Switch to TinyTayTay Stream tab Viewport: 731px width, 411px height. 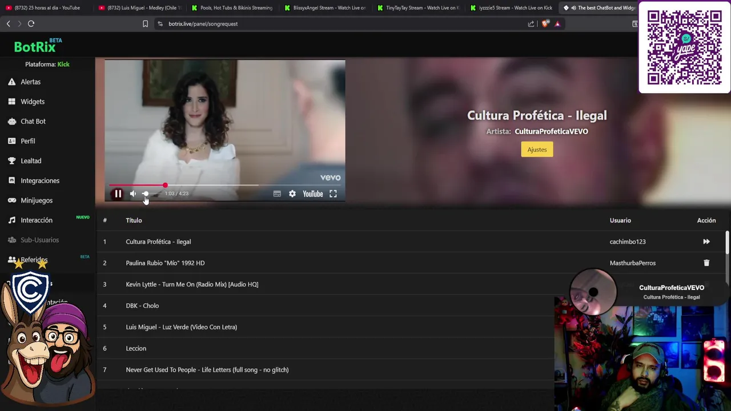coord(419,8)
